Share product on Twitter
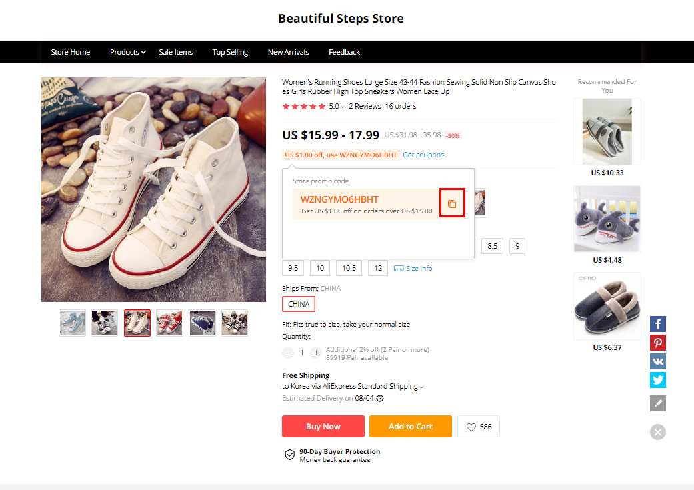The image size is (694, 490). coord(658,380)
